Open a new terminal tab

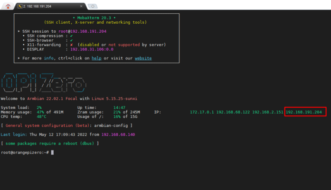[x=93, y=6]
